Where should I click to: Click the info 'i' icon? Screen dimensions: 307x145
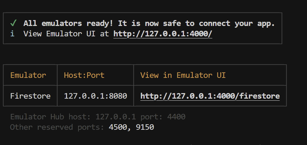tap(12, 34)
